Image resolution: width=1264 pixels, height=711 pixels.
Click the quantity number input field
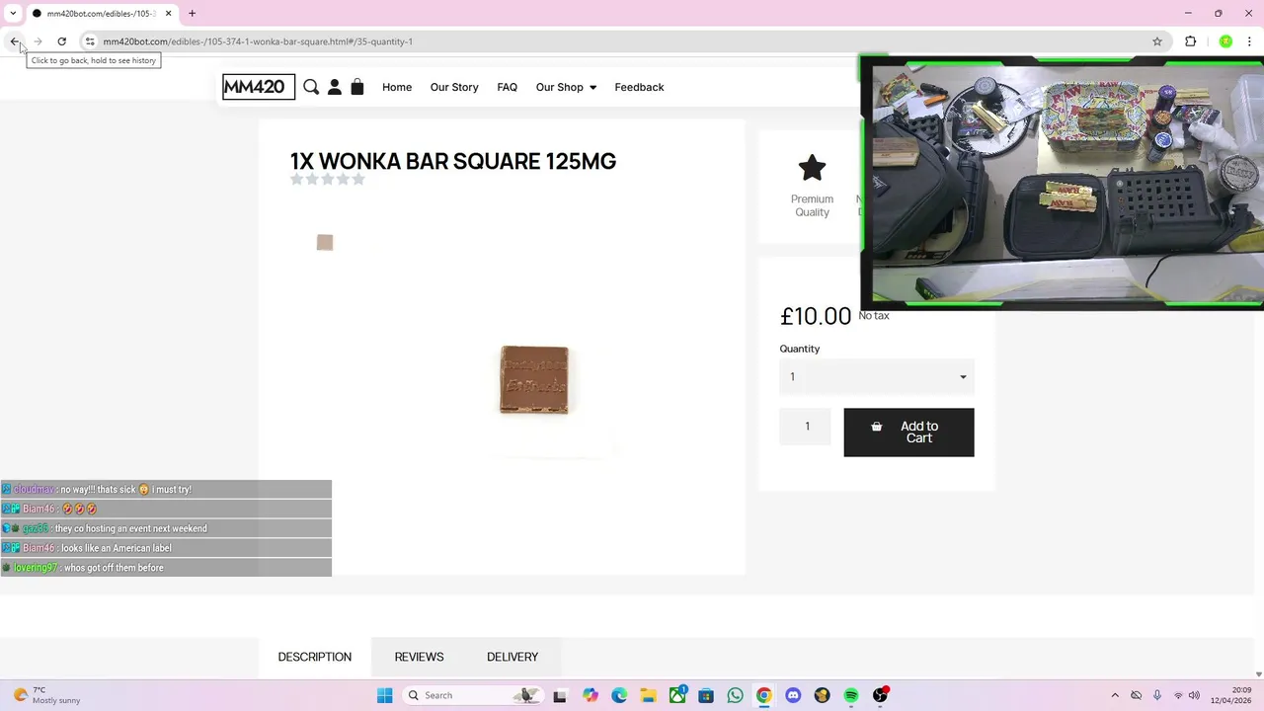click(x=806, y=427)
